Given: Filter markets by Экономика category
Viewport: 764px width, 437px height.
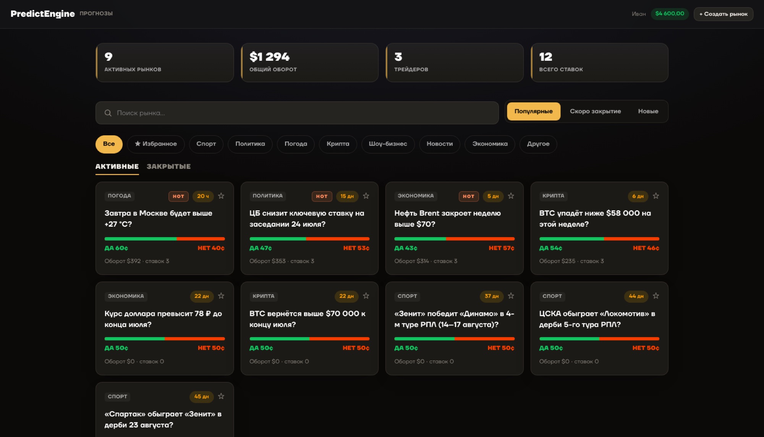Looking at the screenshot, I should pyautogui.click(x=490, y=144).
